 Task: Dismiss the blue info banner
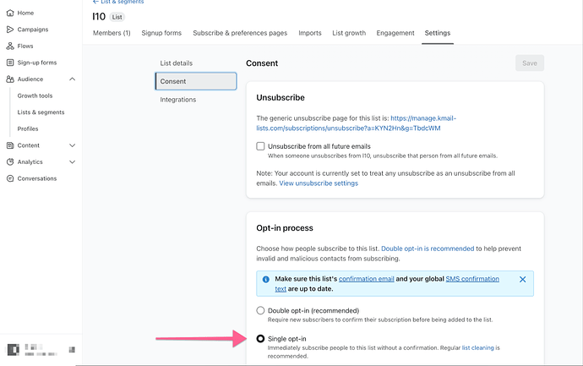[x=522, y=279]
